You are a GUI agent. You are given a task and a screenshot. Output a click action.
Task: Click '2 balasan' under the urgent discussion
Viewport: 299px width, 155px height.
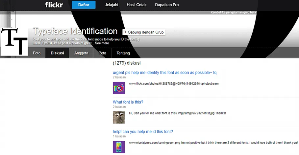point(119,77)
